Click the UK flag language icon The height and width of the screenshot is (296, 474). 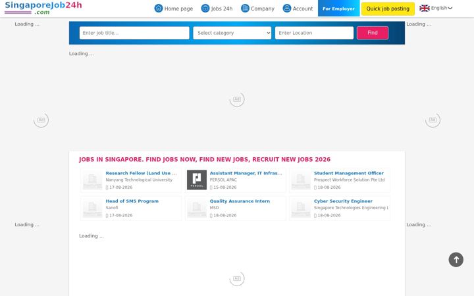point(425,8)
